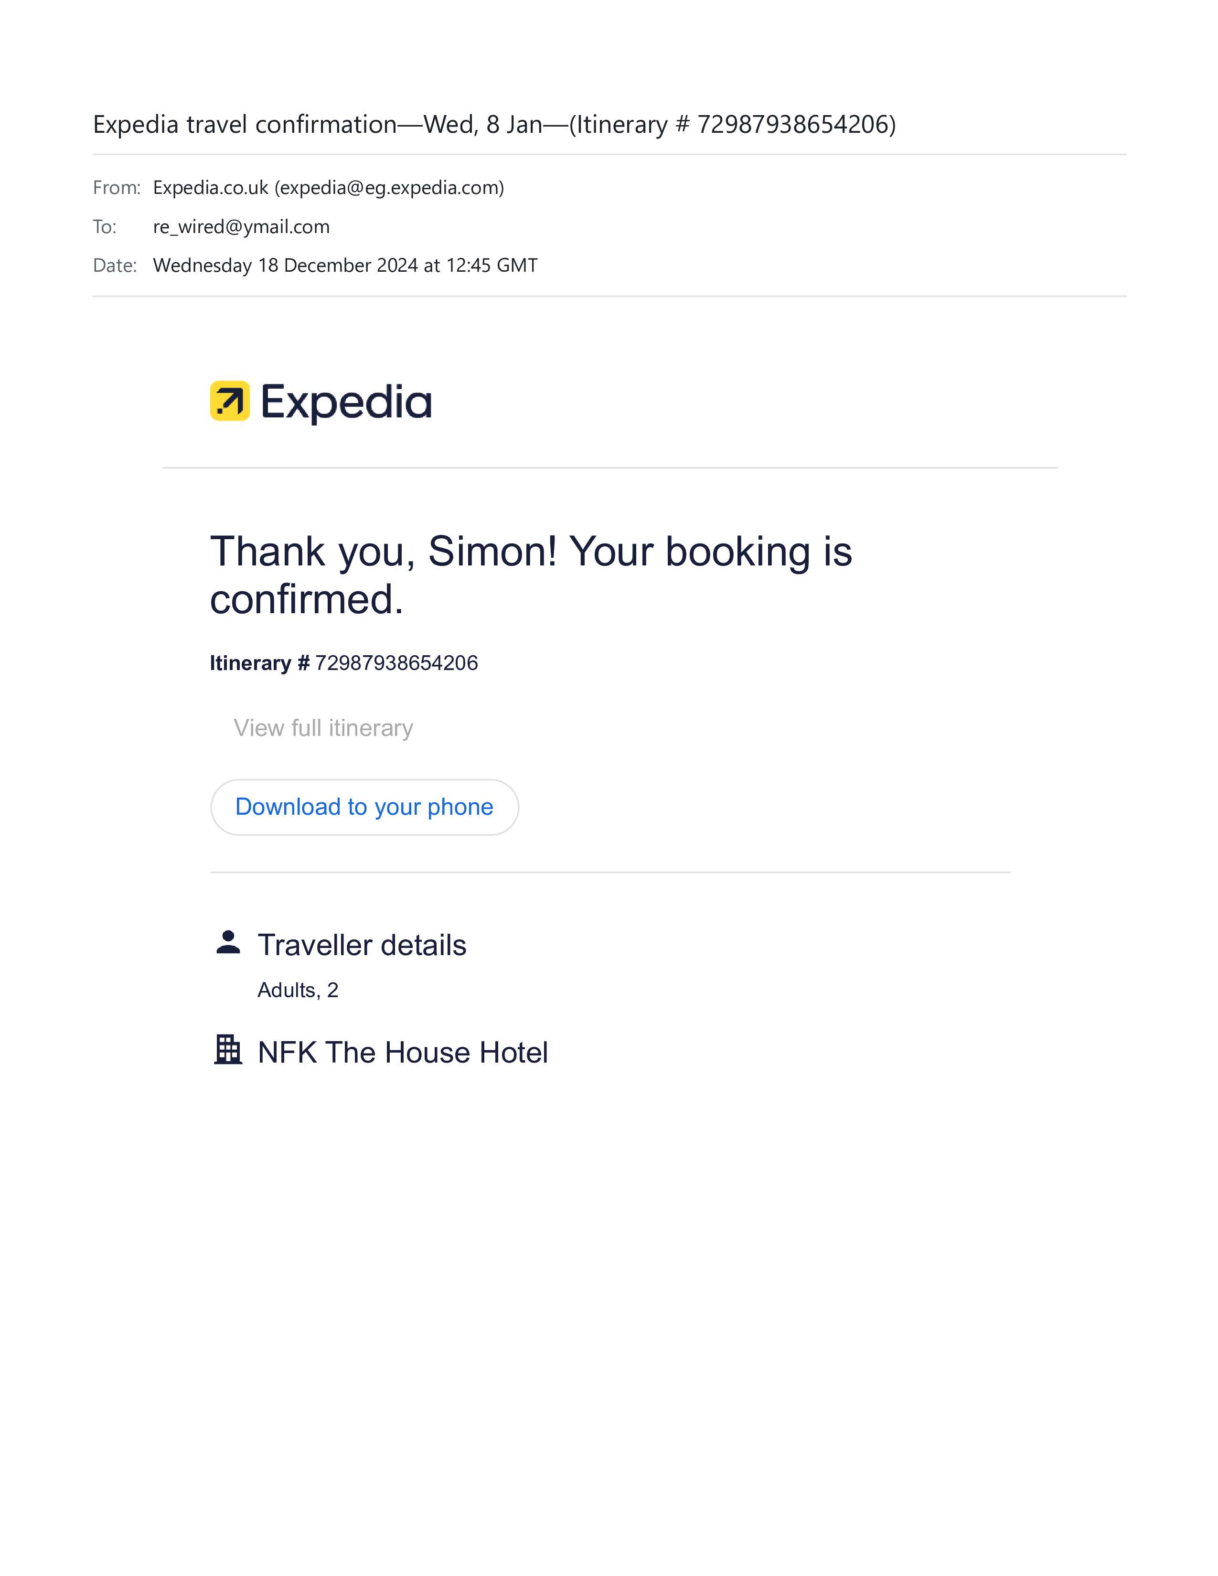Select the itinerary number below the heading
The height and width of the screenshot is (1576, 1218).
click(396, 663)
